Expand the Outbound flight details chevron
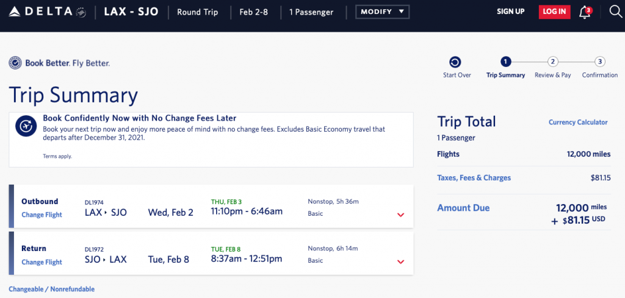The image size is (625, 298). tap(401, 215)
